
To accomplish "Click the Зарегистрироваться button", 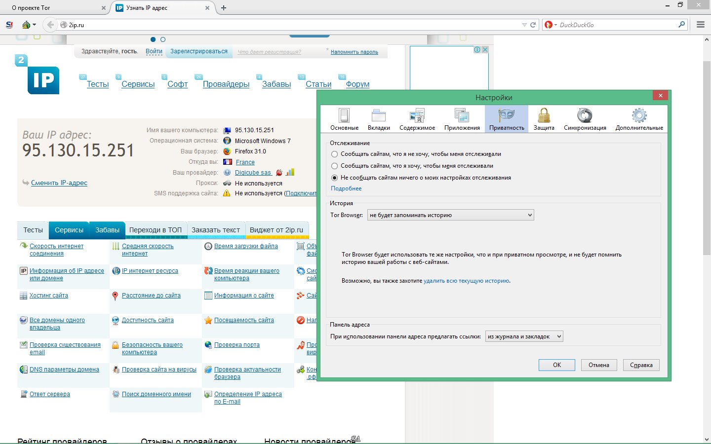I will [x=199, y=51].
